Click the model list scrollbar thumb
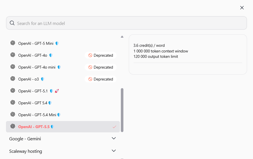253x159 pixels. [122, 110]
